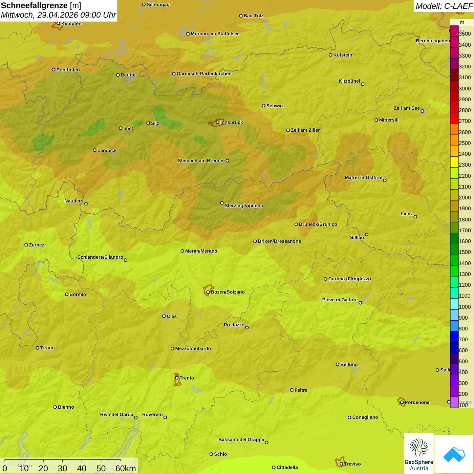
Task: Select the cyan 1100 legend color band
Action: point(454,293)
